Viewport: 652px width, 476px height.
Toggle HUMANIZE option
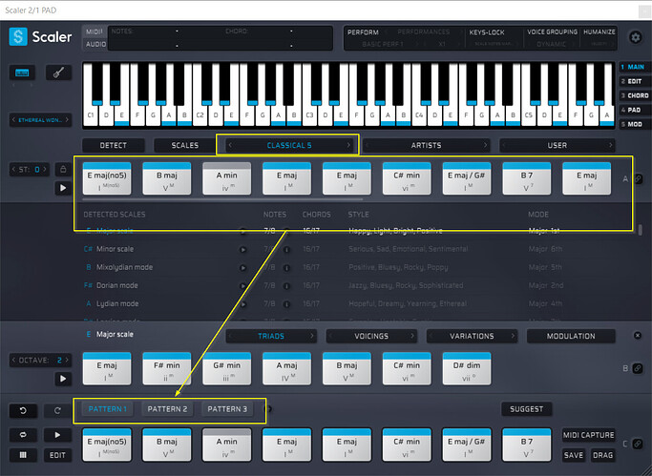pyautogui.click(x=599, y=32)
